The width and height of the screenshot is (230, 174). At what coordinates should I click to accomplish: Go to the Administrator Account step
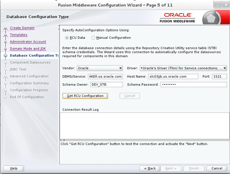pyautogui.click(x=28, y=42)
